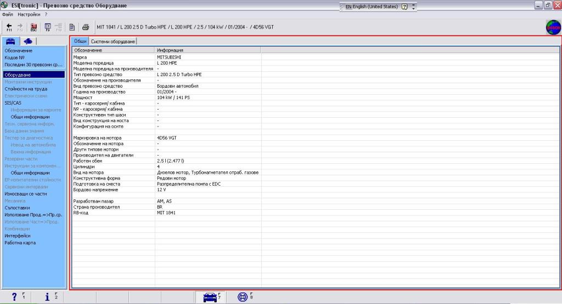Open Последни 30 превозни ср... entry
Image resolution: width=562 pixels, height=304 pixels.
click(33, 65)
